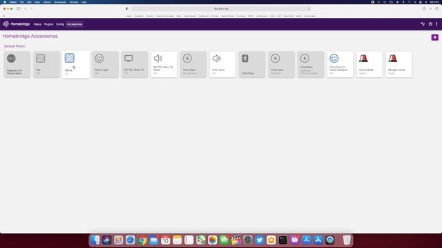This screenshot has width=442, height=248.
Task: Open the Home app from the Dock
Action: coord(271,240)
